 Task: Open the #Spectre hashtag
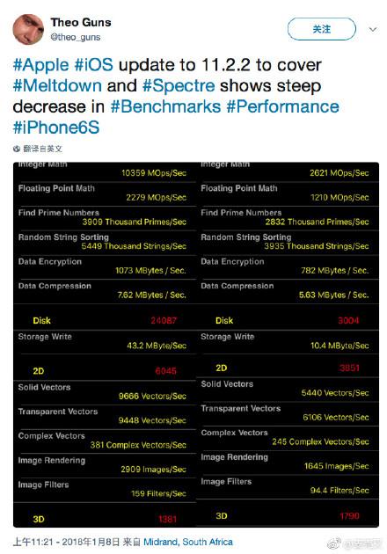click(179, 86)
